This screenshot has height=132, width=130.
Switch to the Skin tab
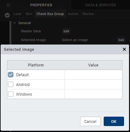pyautogui.click(x=29, y=14)
